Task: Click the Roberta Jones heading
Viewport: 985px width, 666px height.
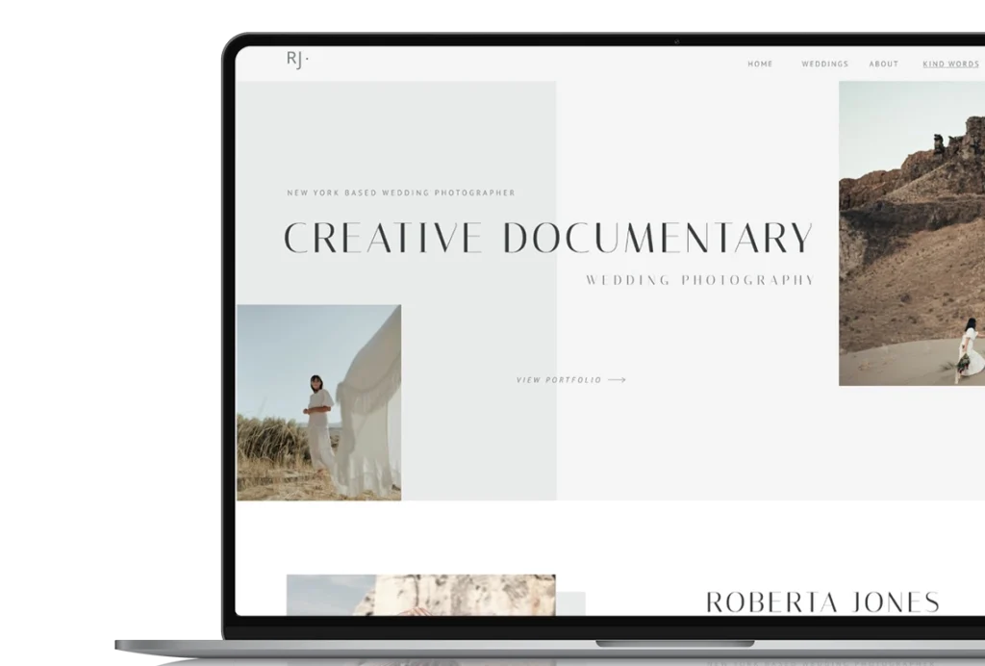Action: [x=822, y=603]
